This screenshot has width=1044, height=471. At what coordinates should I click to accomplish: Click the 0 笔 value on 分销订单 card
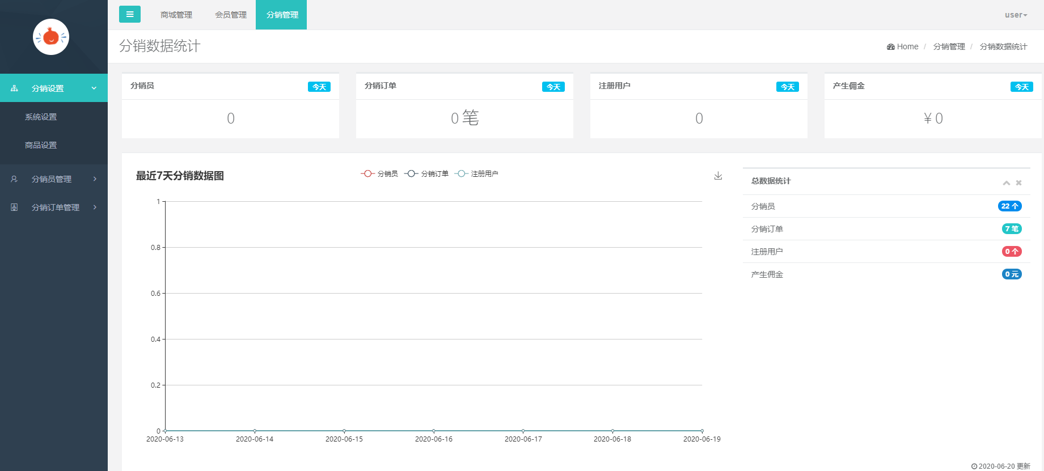465,118
